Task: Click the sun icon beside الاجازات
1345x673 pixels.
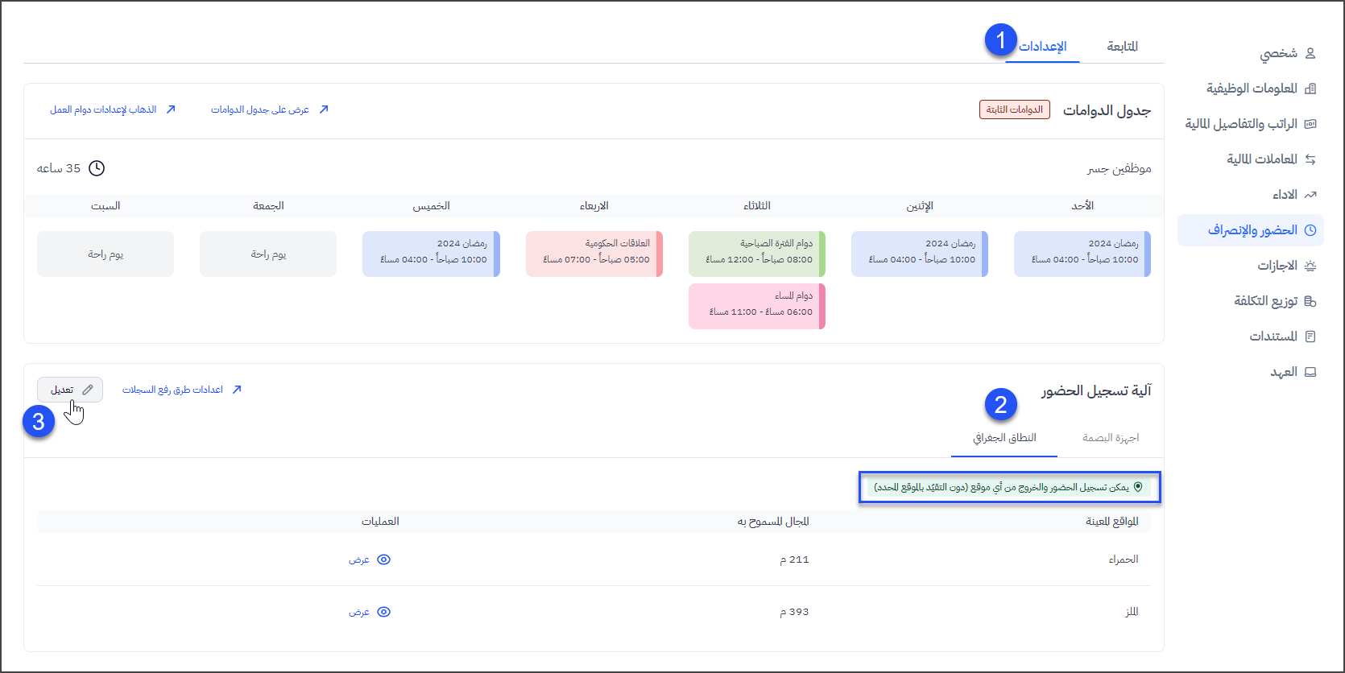Action: [x=1310, y=266]
